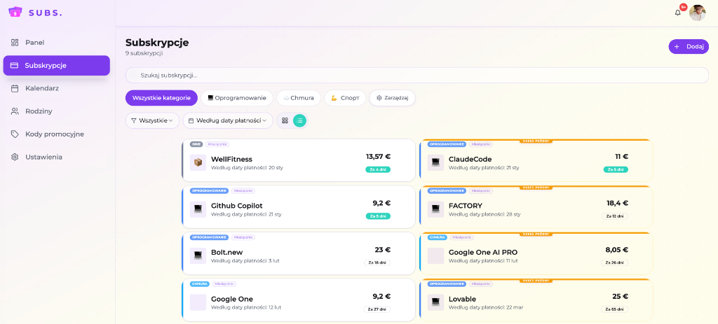Expand the Według daty płatności sort chevron
Image resolution: width=718 pixels, height=324 pixels.
pos(264,120)
